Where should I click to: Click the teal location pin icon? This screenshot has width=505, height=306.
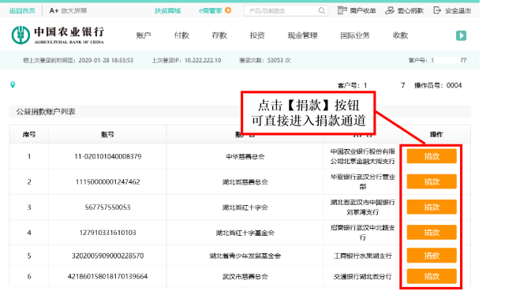(13, 85)
